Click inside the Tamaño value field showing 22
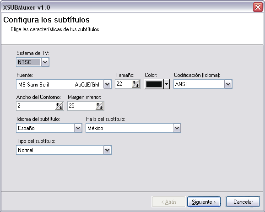265x212 pixels. coord(124,84)
